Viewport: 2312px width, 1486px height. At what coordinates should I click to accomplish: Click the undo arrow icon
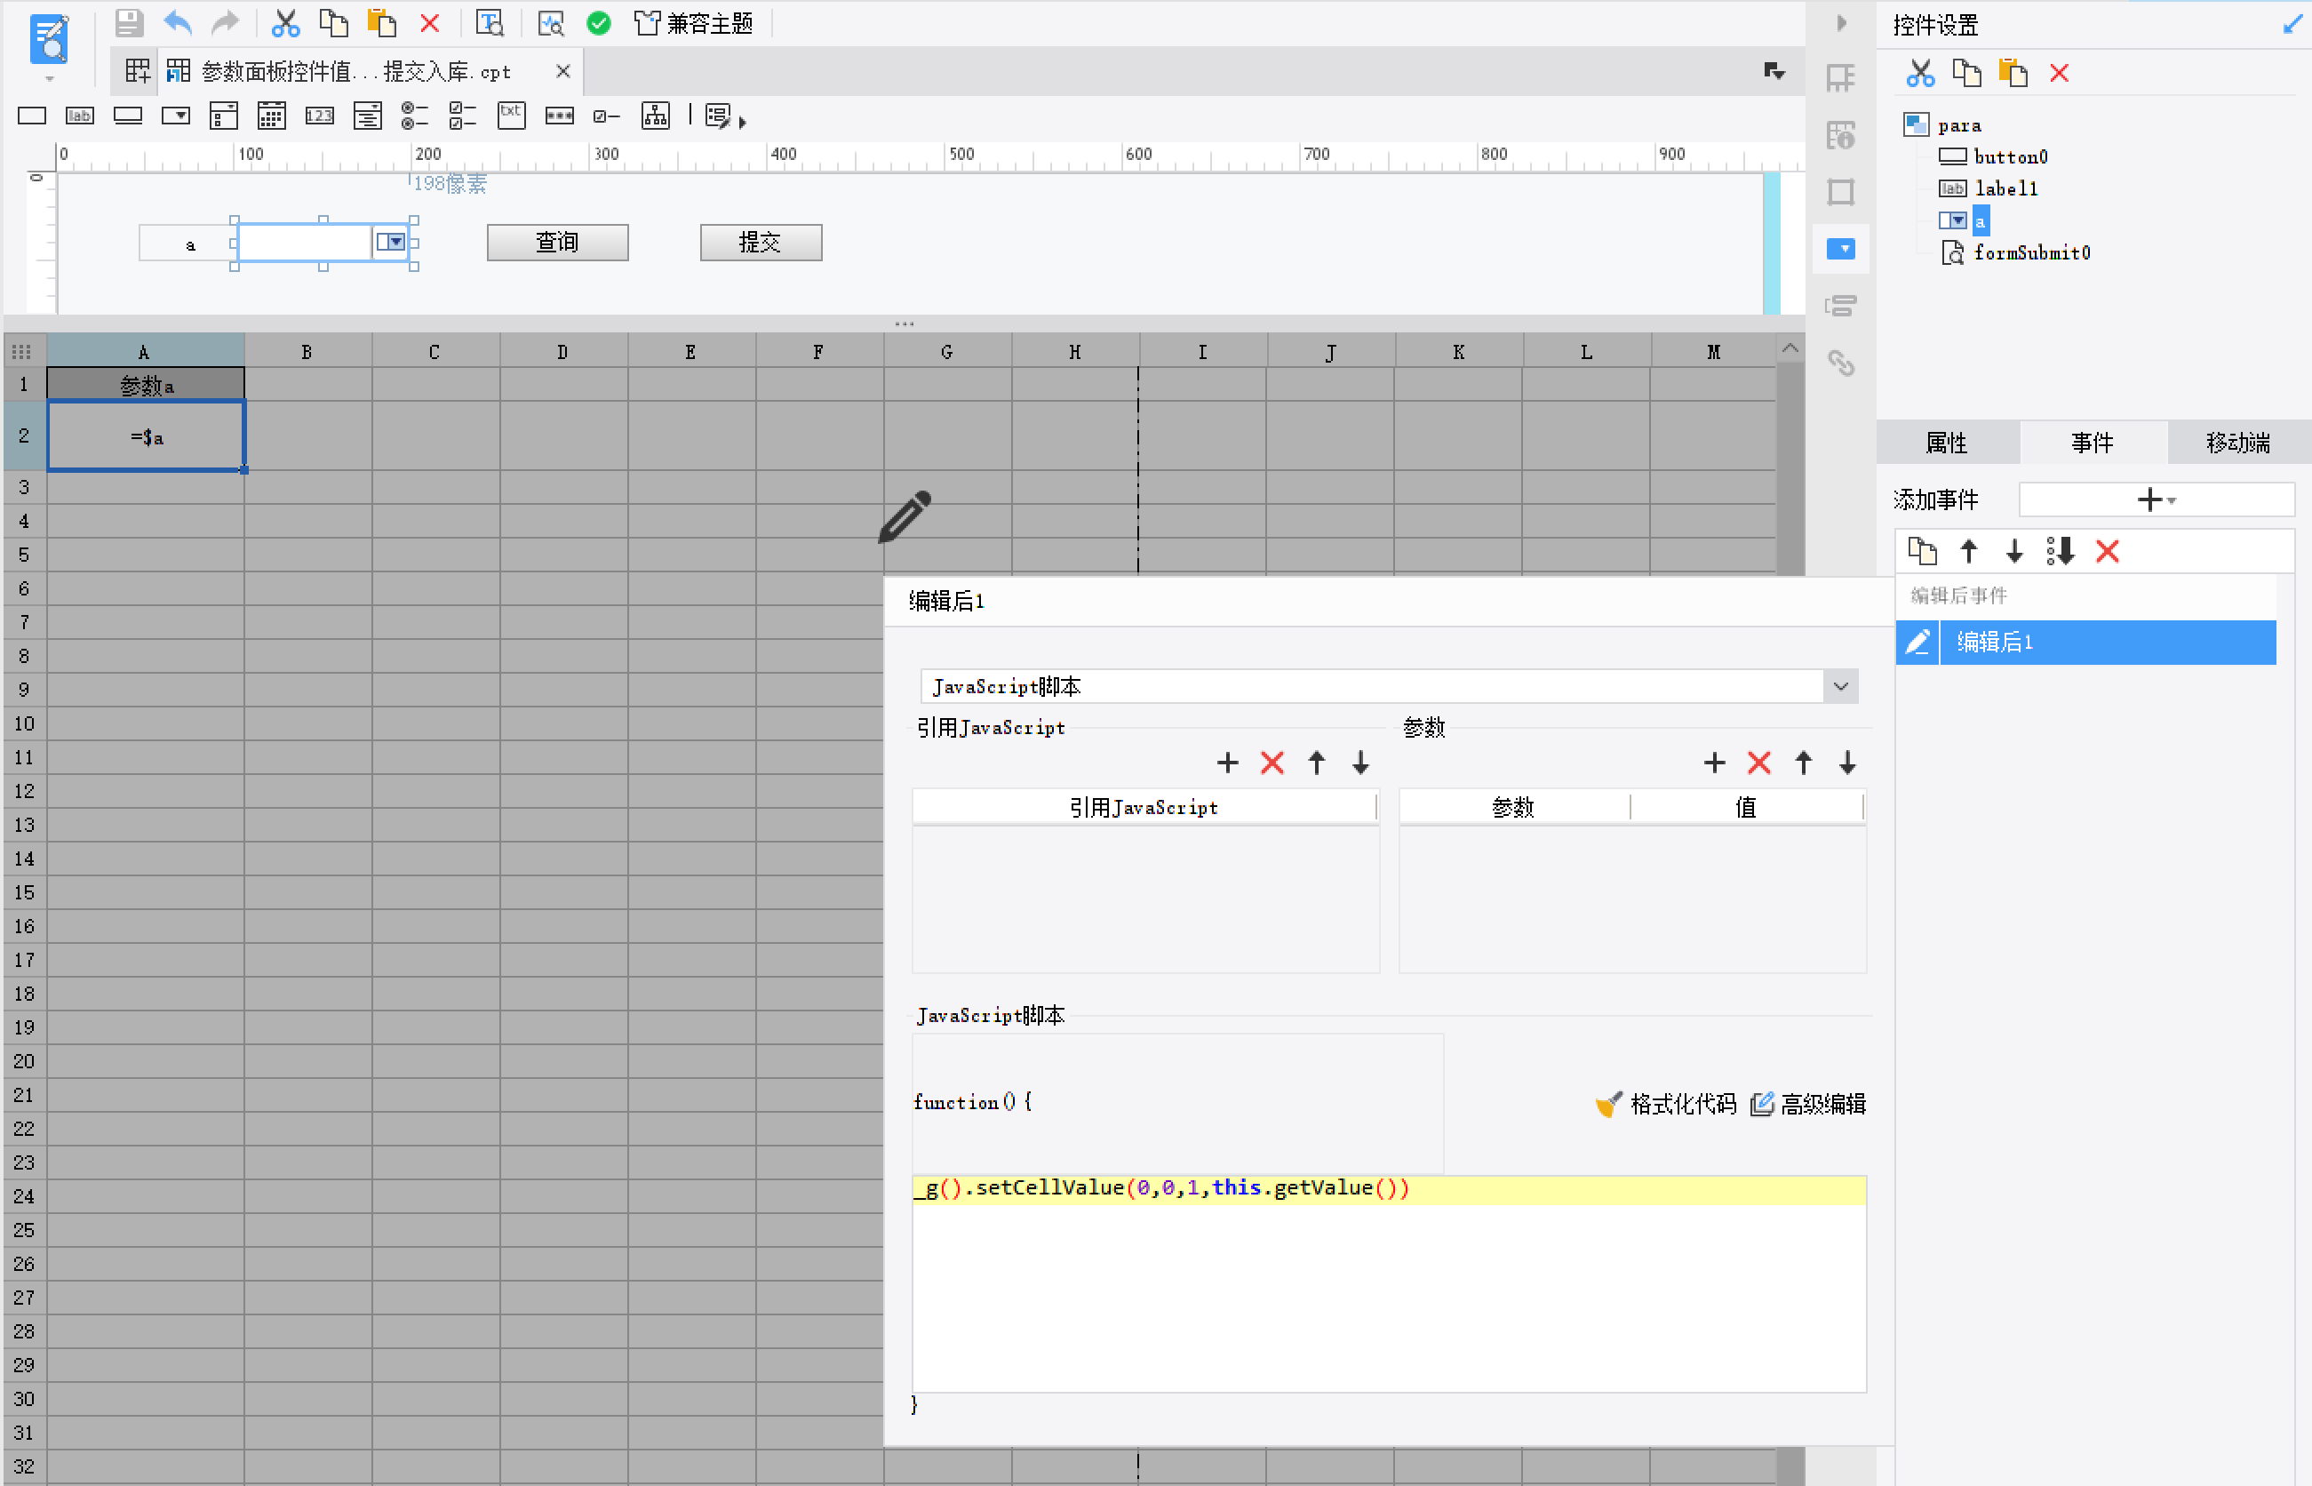pos(178,22)
